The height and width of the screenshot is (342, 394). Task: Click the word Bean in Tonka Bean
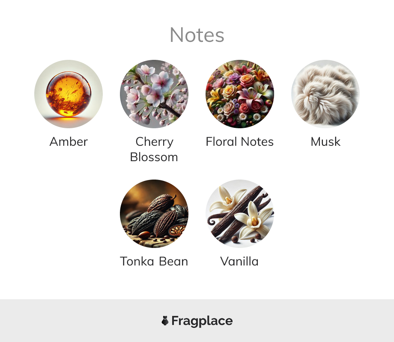click(x=173, y=262)
